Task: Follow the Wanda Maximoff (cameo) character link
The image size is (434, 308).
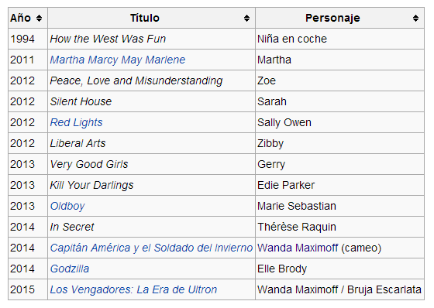Action: click(x=298, y=248)
